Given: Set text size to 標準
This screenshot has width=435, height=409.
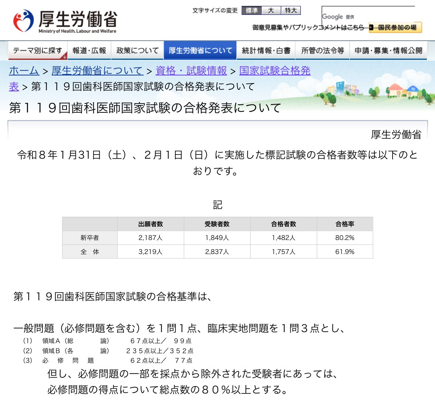Looking at the screenshot, I should pos(251,11).
